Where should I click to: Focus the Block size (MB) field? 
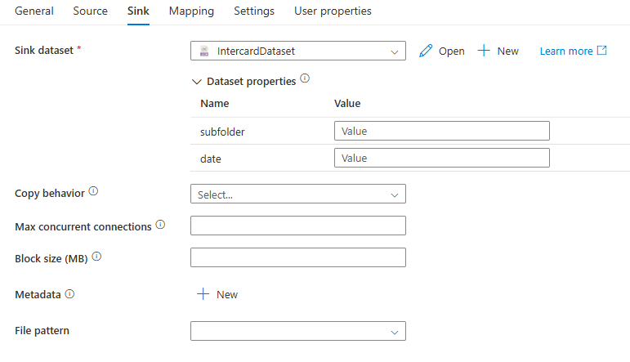(298, 257)
